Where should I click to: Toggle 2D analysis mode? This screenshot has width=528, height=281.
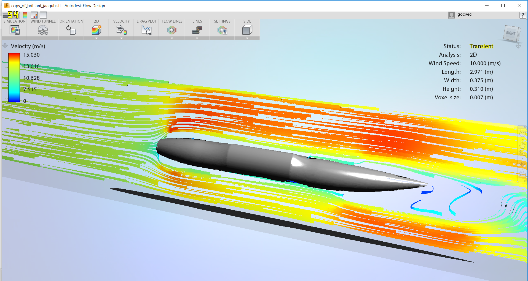(x=96, y=30)
